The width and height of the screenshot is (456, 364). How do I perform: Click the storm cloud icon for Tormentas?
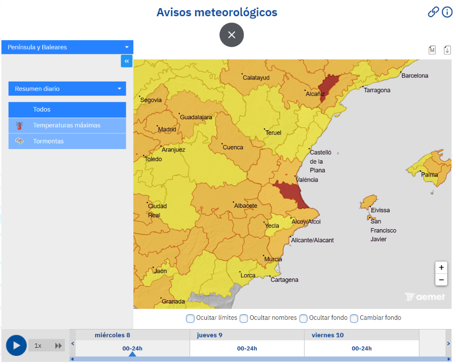(x=19, y=141)
